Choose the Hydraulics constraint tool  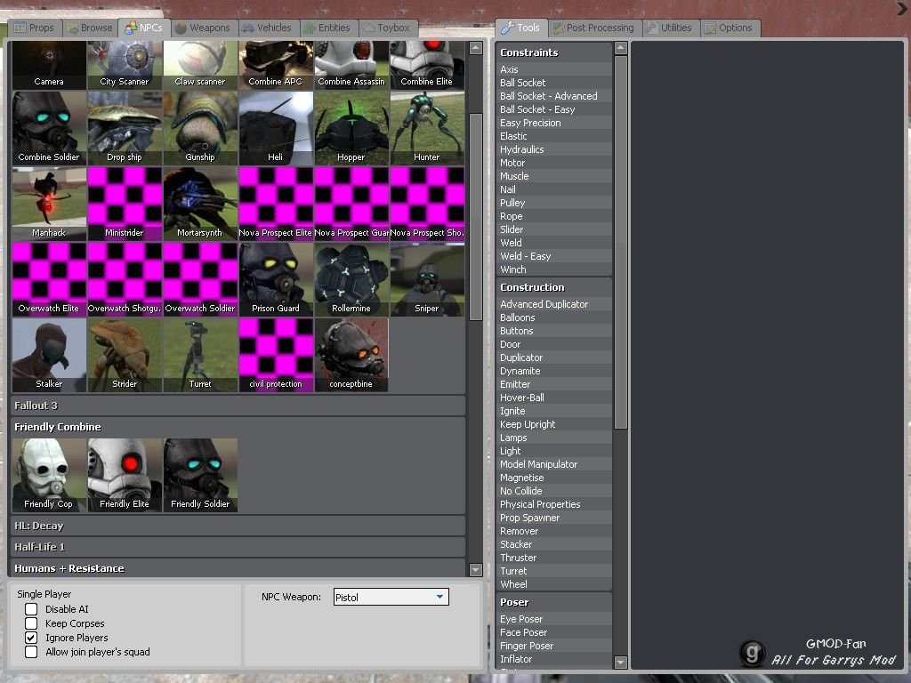tap(554, 149)
